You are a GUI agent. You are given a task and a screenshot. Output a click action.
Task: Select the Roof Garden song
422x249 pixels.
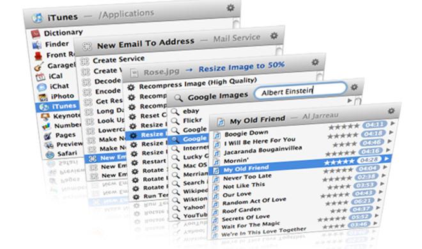pyautogui.click(x=242, y=210)
